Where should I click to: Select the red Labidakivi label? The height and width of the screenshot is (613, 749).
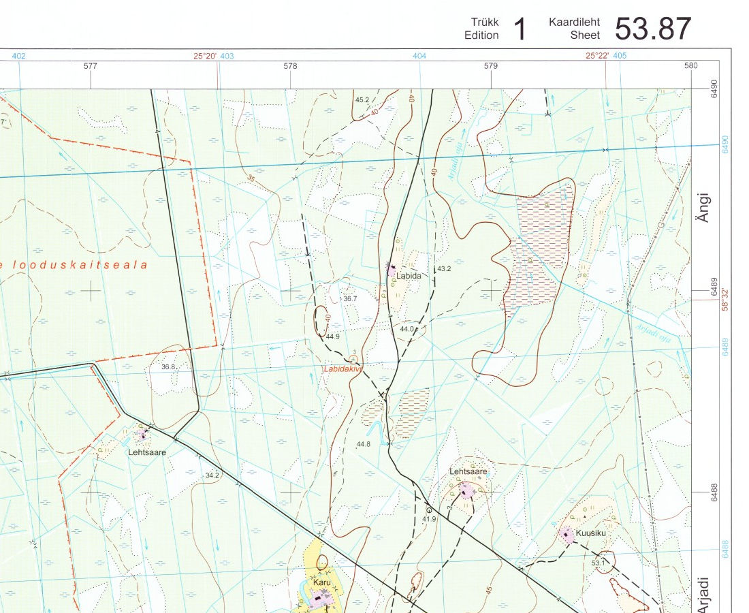tap(344, 369)
